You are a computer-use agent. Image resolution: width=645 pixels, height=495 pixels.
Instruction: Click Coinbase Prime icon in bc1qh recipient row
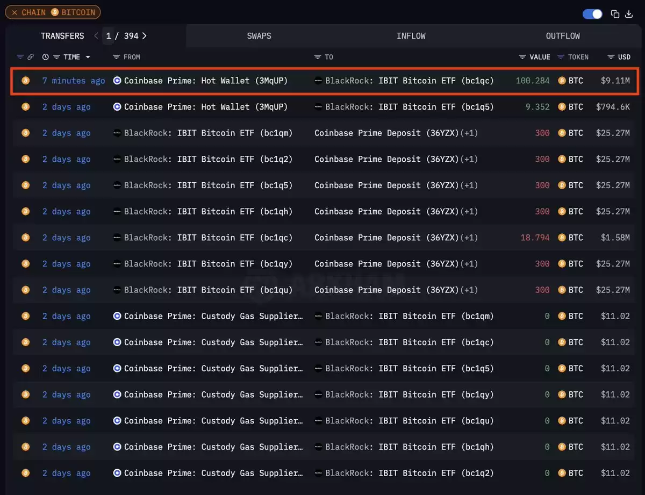tap(117, 447)
